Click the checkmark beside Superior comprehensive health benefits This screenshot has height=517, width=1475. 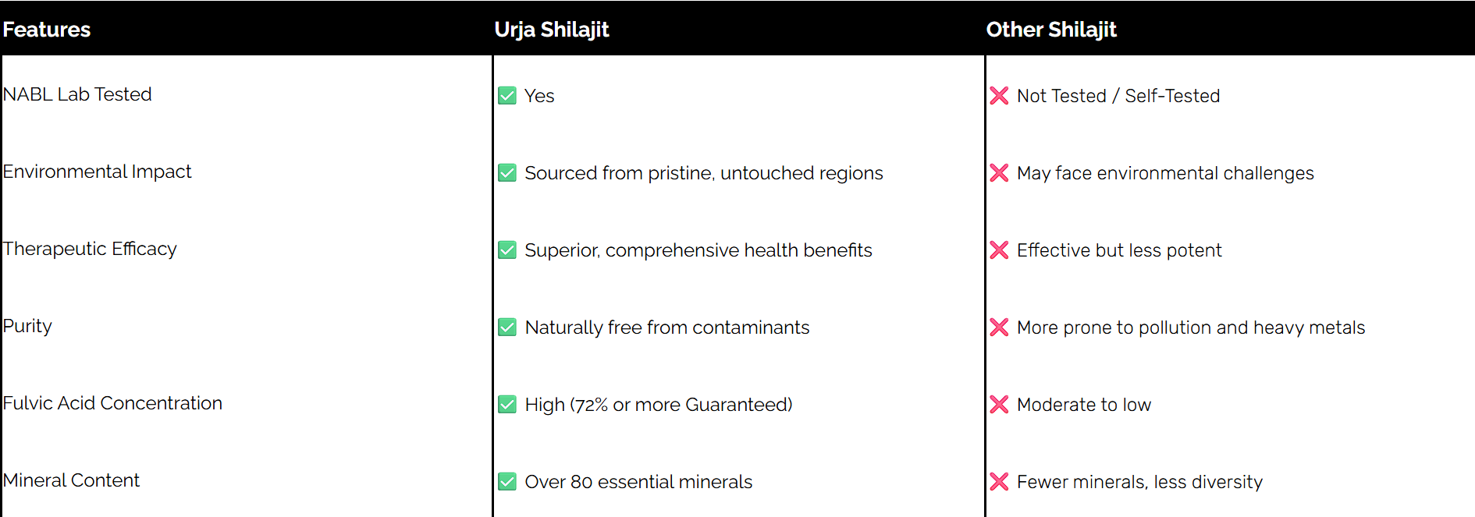tap(507, 250)
